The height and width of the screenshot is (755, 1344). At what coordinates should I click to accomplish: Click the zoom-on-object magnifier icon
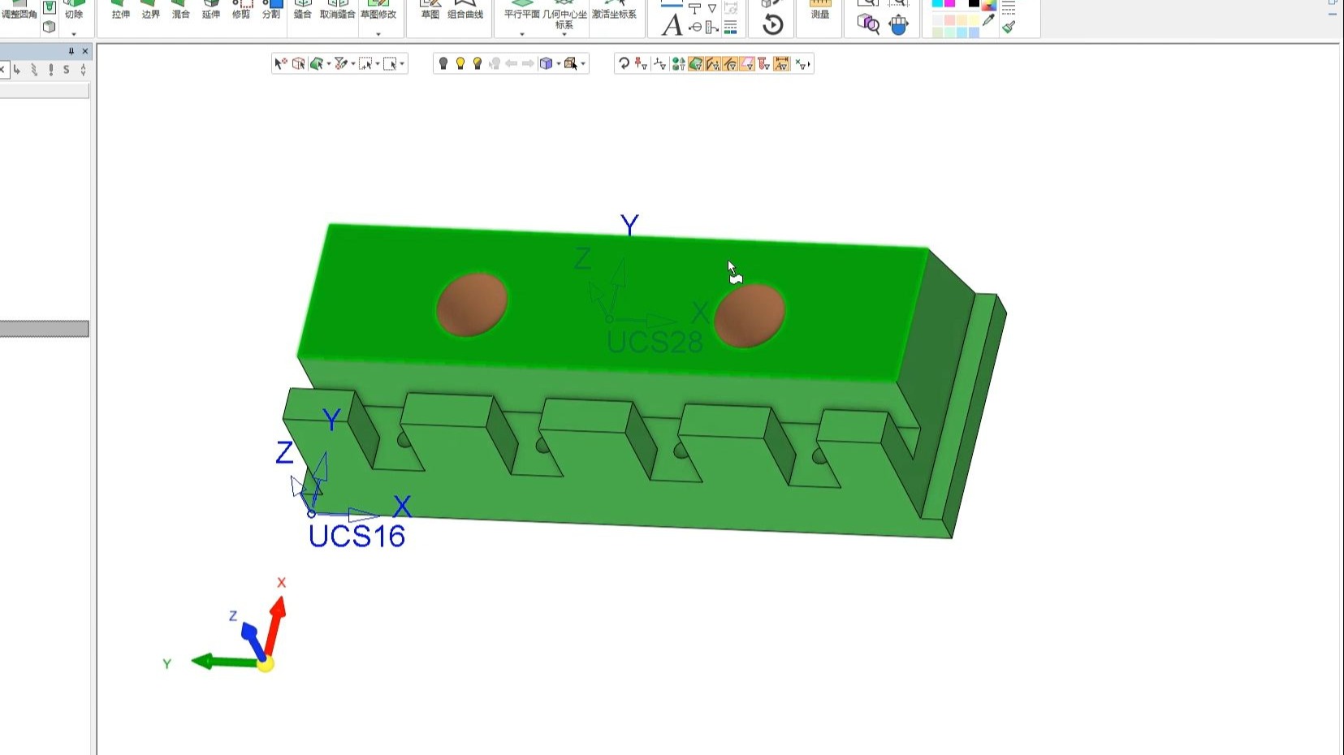(868, 24)
